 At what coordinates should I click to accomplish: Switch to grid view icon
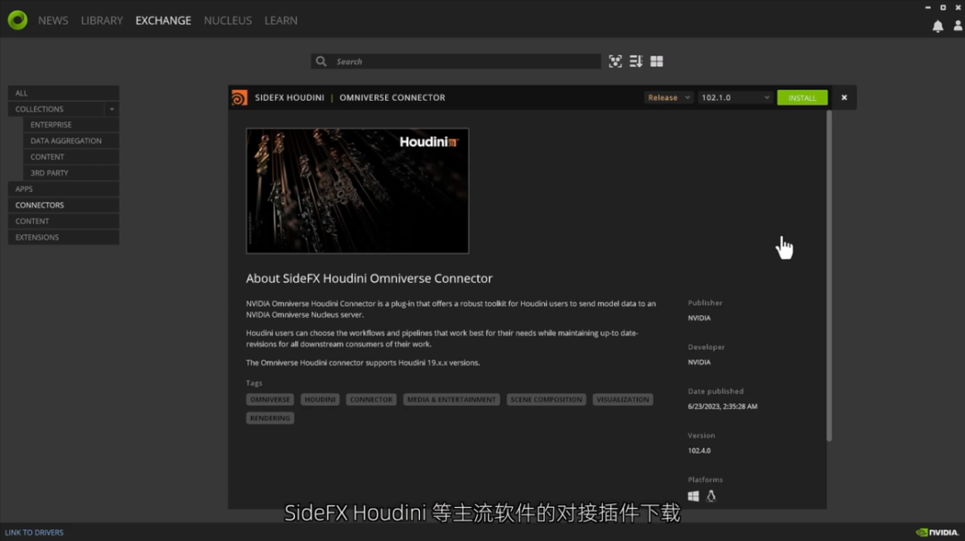click(657, 62)
